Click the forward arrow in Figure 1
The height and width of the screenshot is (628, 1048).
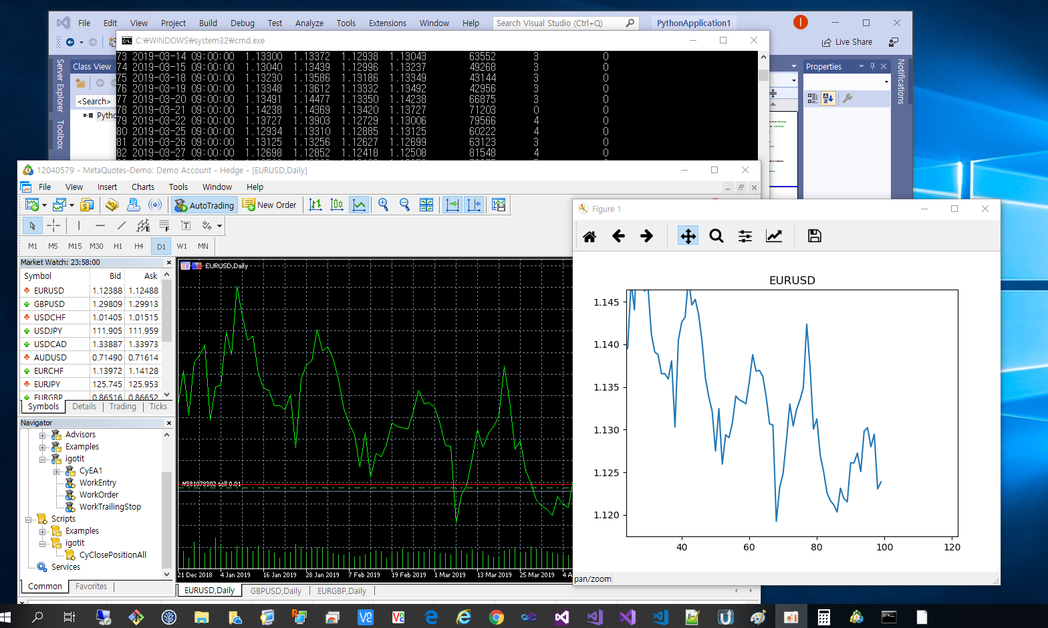646,236
